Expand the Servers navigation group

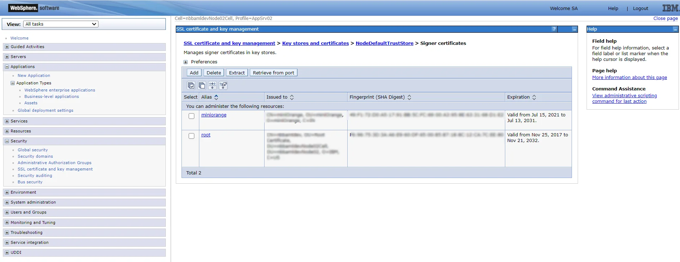click(7, 57)
